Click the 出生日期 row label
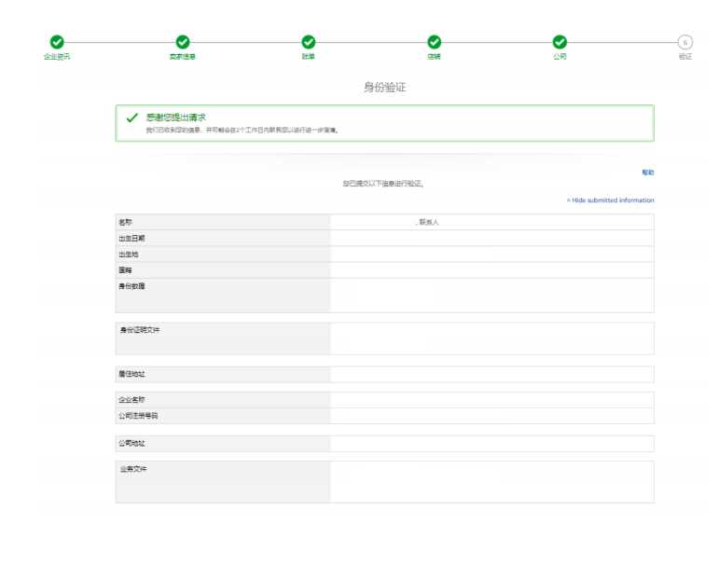 131,238
